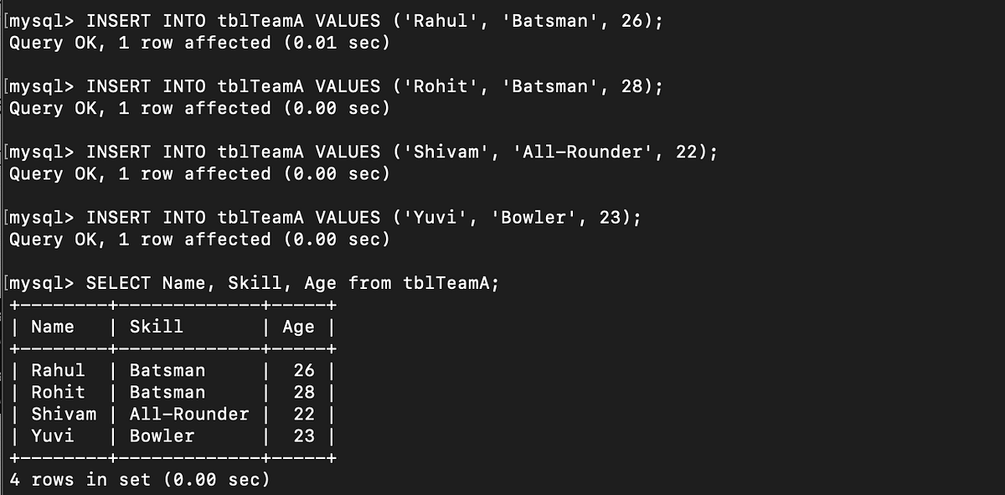
Task: Click the Bowler skill cell
Action: (162, 436)
